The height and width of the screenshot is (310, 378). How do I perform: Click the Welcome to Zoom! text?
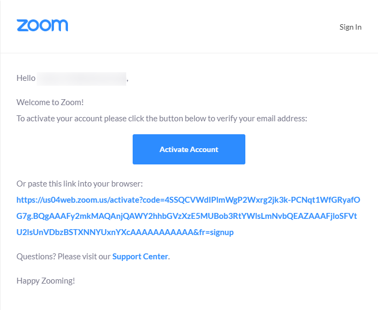[x=50, y=102]
